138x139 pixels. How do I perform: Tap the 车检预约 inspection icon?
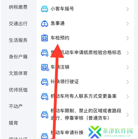tap(44, 38)
